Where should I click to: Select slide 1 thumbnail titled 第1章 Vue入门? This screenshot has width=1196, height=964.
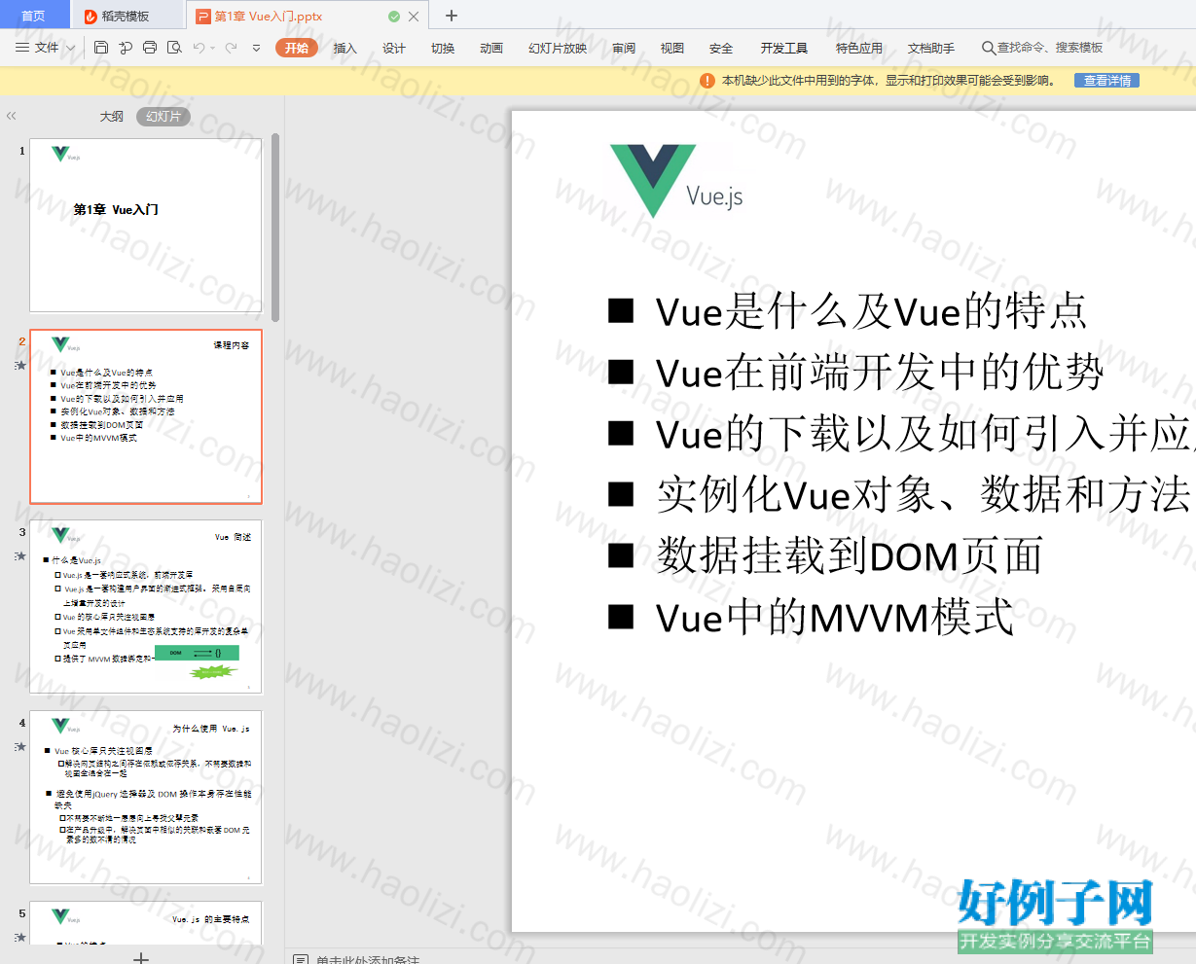click(146, 225)
